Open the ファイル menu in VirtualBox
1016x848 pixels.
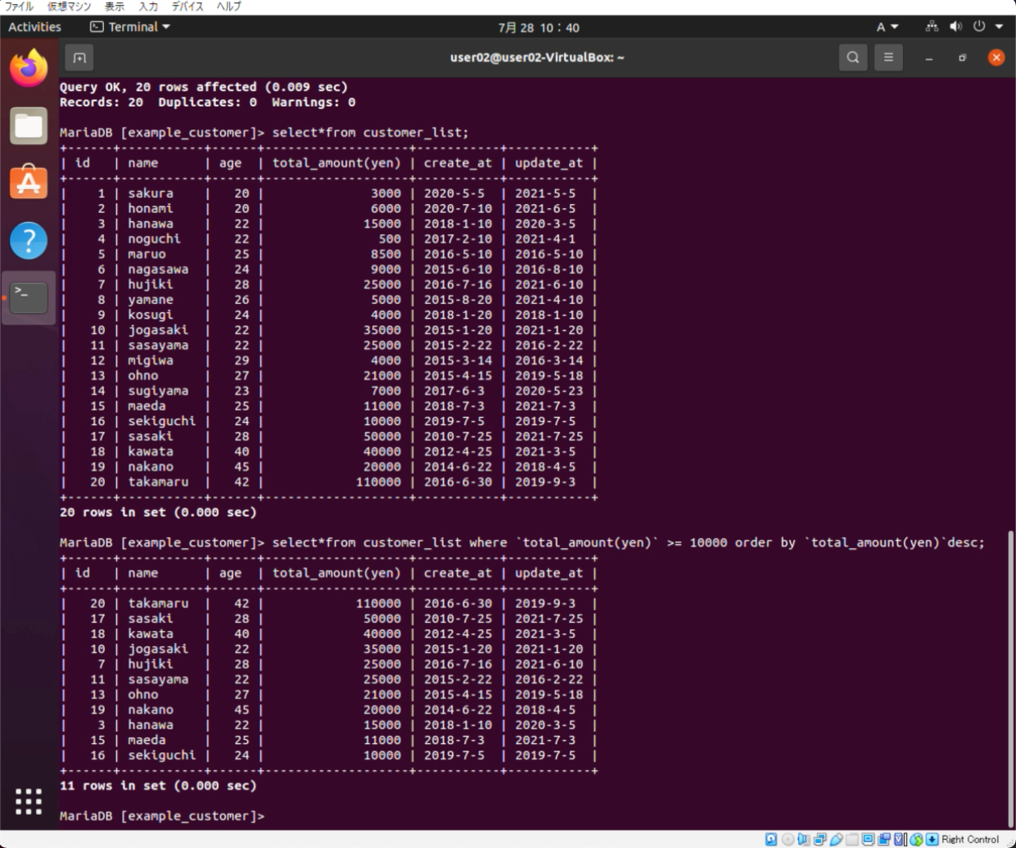19,7
